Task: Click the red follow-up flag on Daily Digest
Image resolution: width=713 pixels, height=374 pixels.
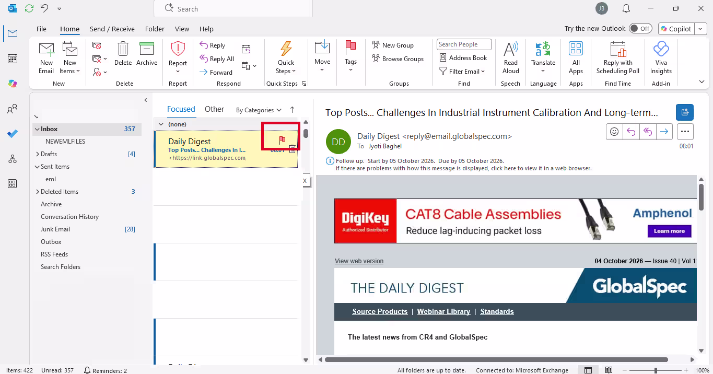Action: [282, 139]
